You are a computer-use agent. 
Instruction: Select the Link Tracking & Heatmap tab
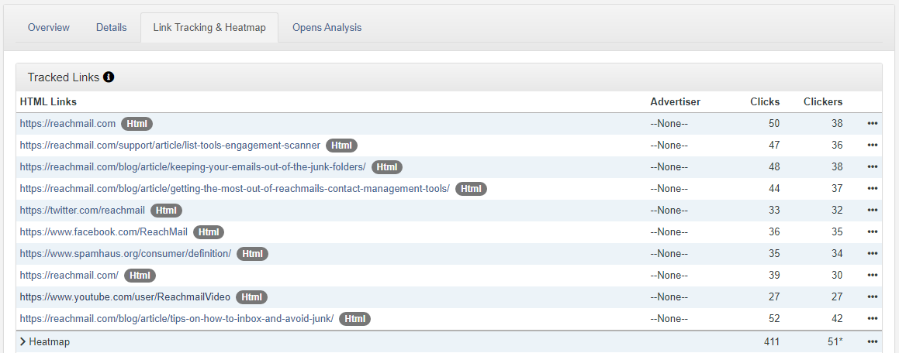(x=209, y=28)
